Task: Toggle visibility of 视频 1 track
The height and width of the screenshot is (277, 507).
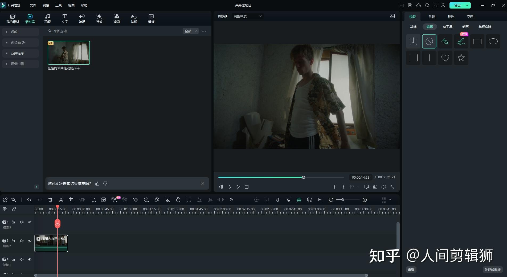Action: [x=30, y=259]
